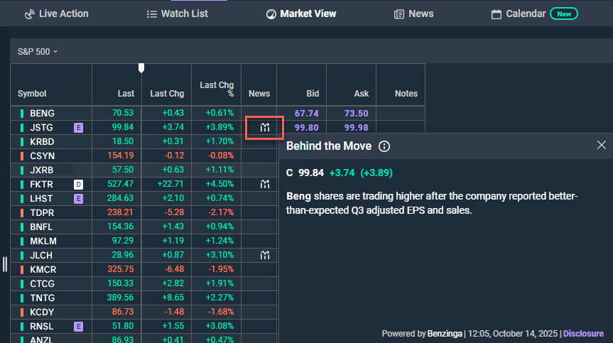Close the Behind the Move panel
This screenshot has width=613, height=343.
click(601, 146)
